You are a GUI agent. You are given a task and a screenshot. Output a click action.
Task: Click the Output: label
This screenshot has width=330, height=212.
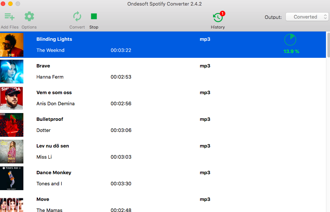pyautogui.click(x=273, y=17)
